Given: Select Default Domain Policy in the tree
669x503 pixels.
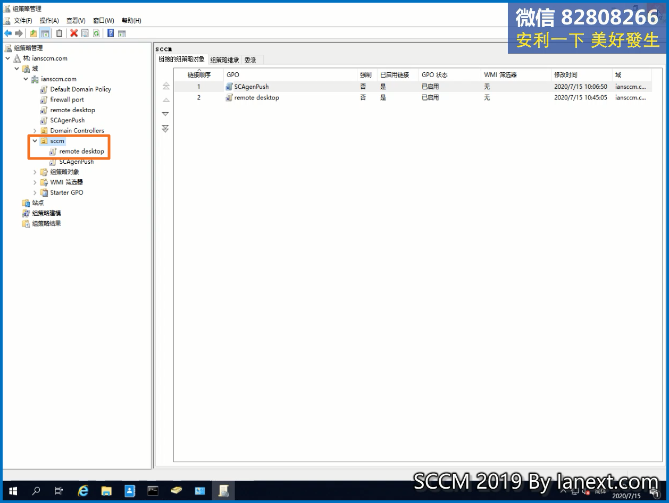Looking at the screenshot, I should [80, 89].
